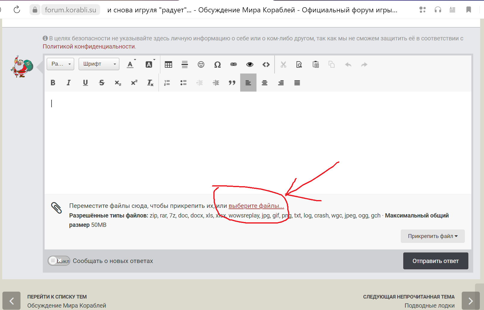Insert a numbered list
Viewport: 484px width, 310px height.
pos(167,83)
